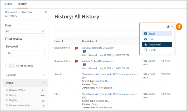This screenshot has height=111, width=187.
Task: Click red flag on second Air New Zealand row
Action: [x=76, y=61]
